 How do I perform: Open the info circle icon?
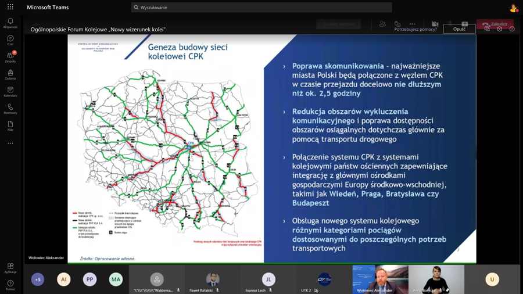click(512, 29)
